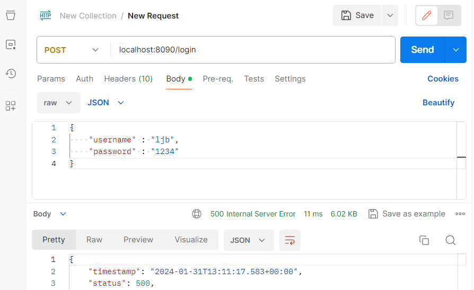Viewport: 474px width, 290px height.
Task: Search response with magnifier icon
Action: 451,240
